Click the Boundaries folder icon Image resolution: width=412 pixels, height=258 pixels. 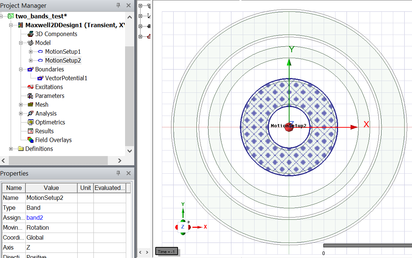point(31,70)
